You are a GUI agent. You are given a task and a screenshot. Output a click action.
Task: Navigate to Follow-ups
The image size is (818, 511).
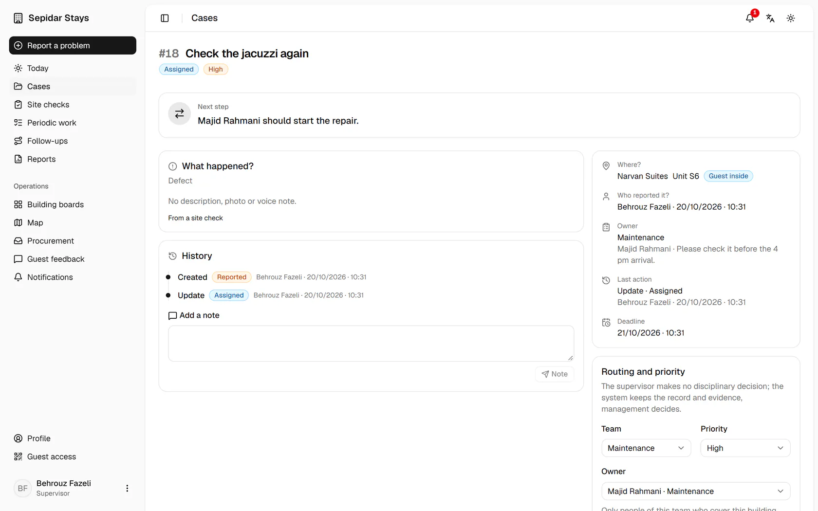[x=73, y=141]
